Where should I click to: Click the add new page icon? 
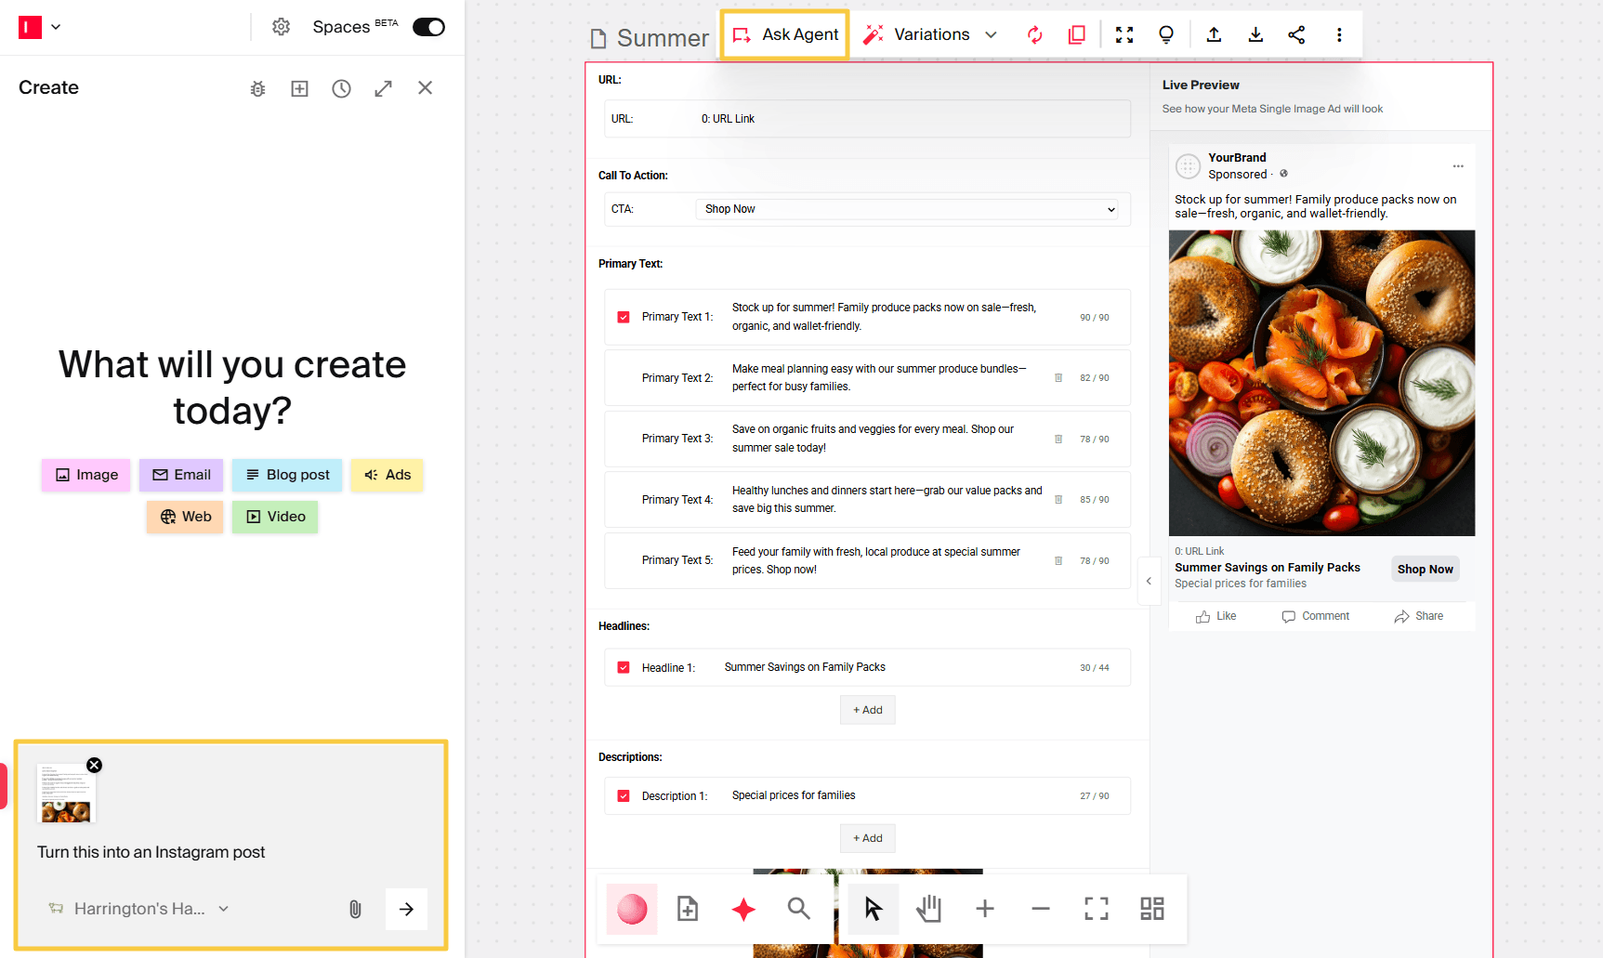pos(688,909)
